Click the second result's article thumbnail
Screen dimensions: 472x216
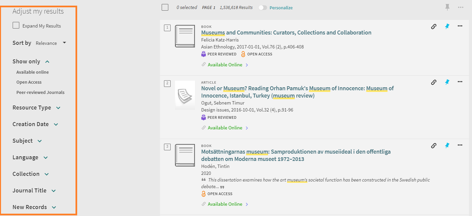(185, 95)
